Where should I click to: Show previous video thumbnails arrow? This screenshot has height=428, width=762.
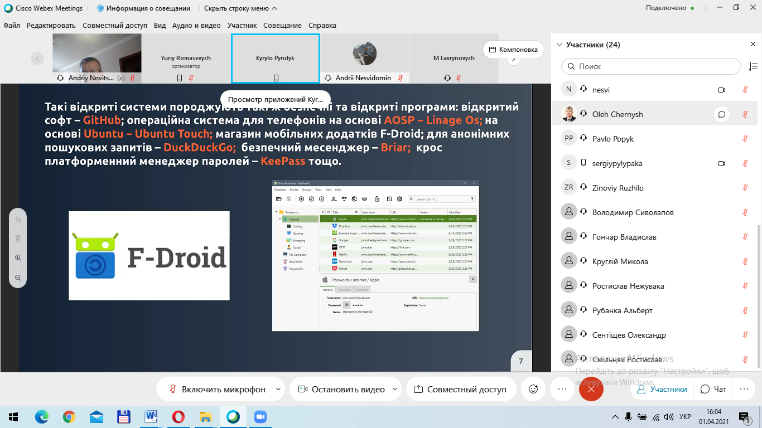tap(37, 58)
